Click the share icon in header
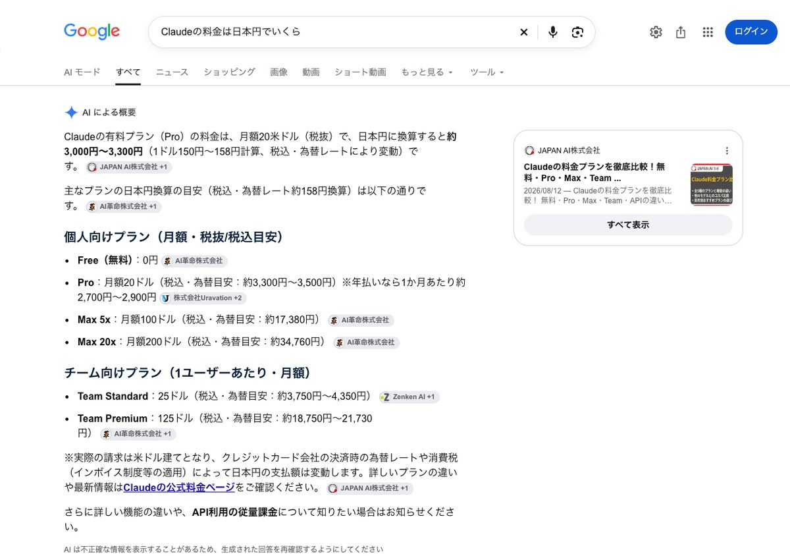Viewport: 790px width, 556px height. tap(681, 32)
